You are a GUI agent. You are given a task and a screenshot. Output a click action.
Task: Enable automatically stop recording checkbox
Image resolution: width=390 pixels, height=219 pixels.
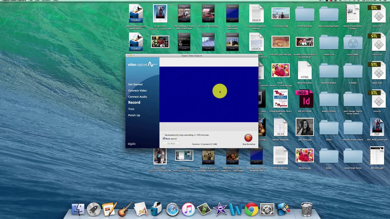pos(164,135)
